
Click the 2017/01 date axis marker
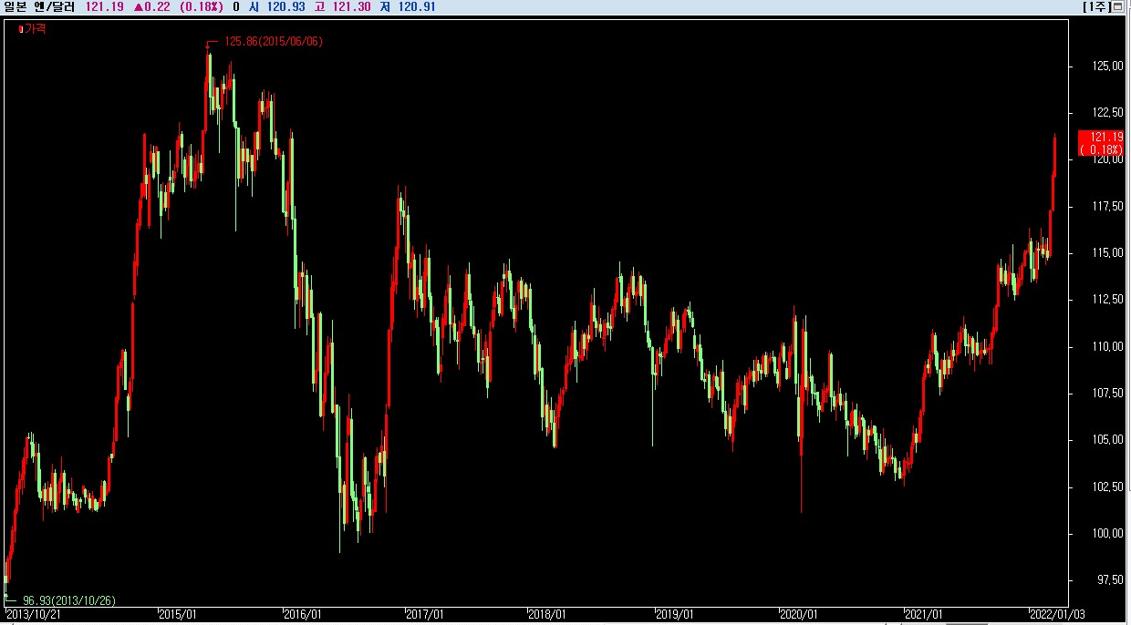click(x=425, y=615)
